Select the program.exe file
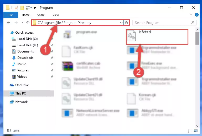The image size is (202, 136). point(80,34)
